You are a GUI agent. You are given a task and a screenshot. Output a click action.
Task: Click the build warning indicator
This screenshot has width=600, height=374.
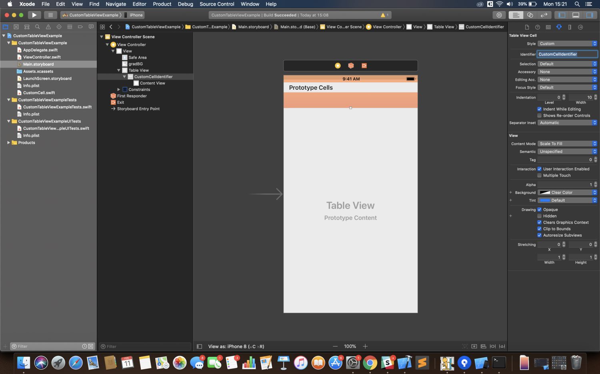384,15
